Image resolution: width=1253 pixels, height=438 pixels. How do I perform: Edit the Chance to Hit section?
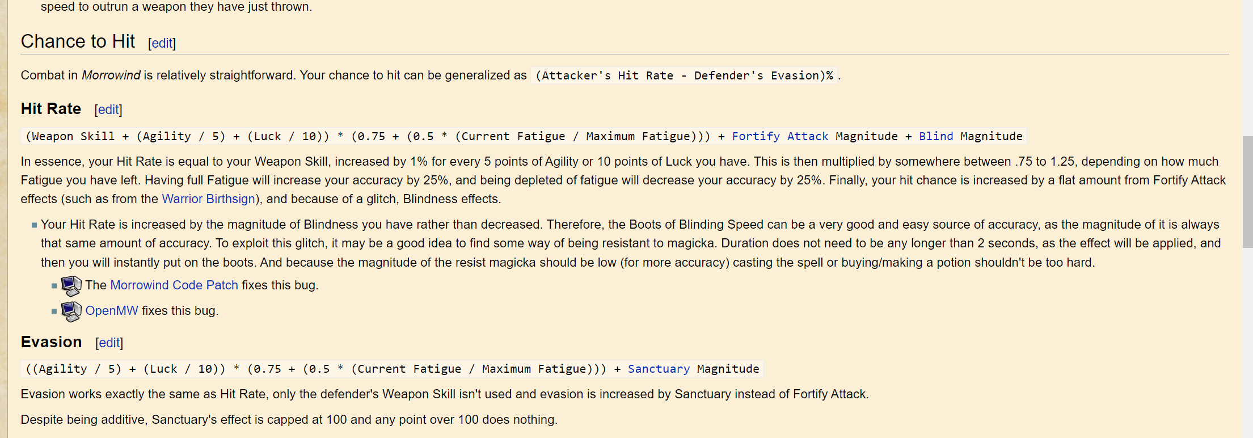[162, 43]
